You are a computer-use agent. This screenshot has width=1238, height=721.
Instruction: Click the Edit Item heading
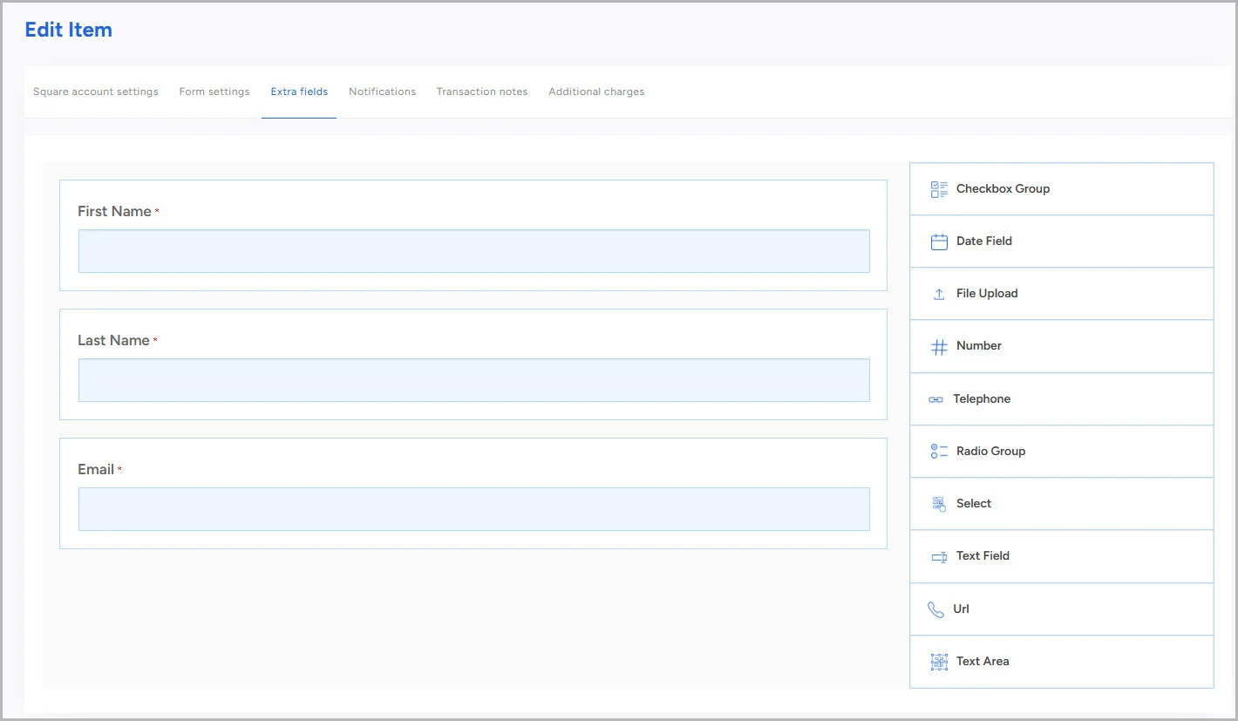[68, 30]
